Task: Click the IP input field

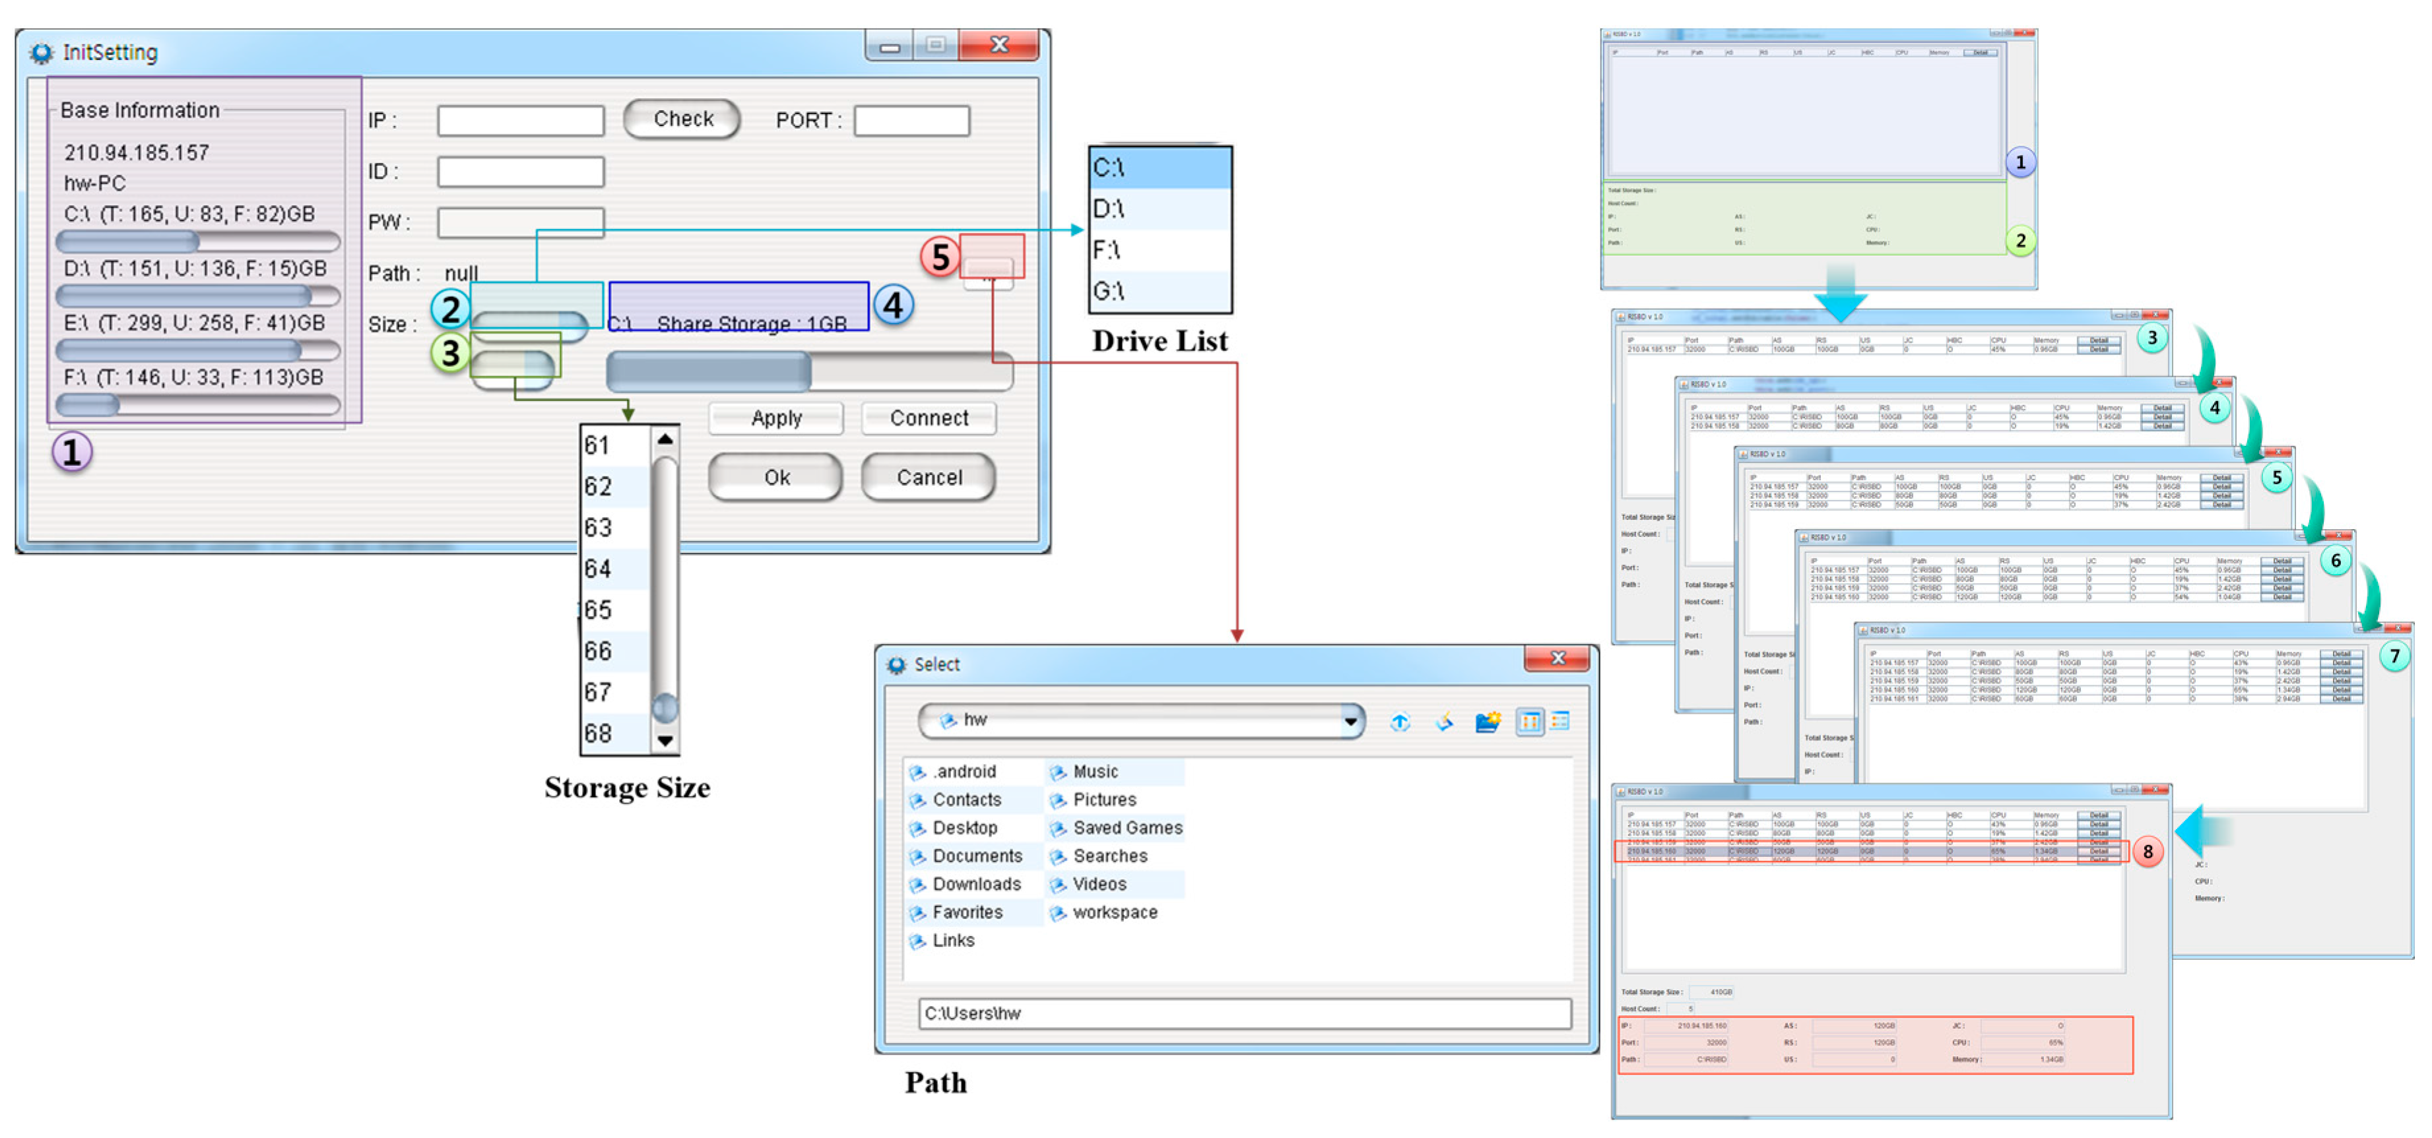Action: (520, 121)
